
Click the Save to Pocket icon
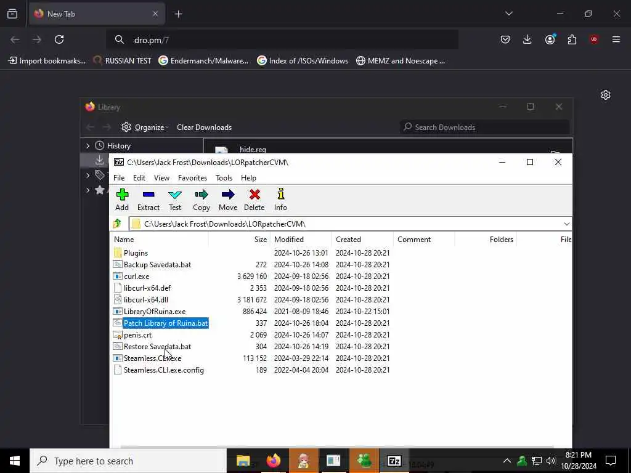point(505,39)
